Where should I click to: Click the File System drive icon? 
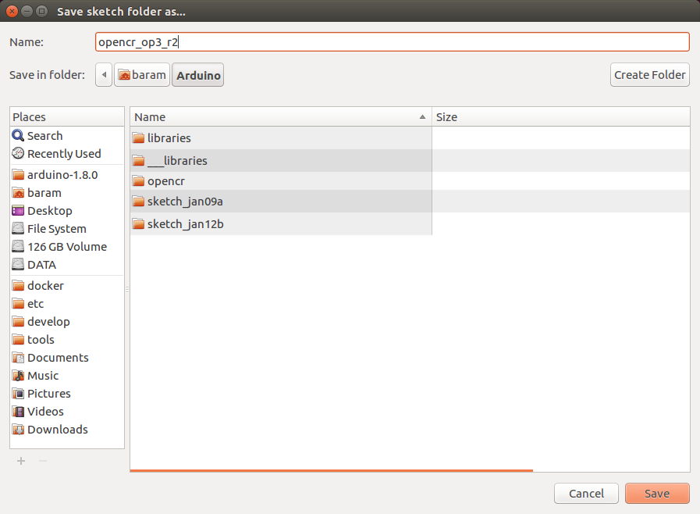click(x=18, y=228)
